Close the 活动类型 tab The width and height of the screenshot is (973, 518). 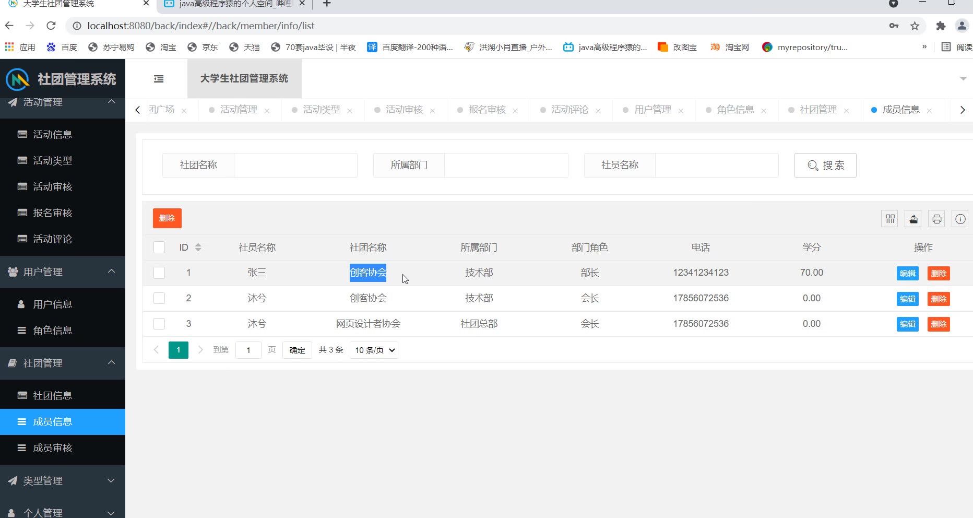point(350,111)
